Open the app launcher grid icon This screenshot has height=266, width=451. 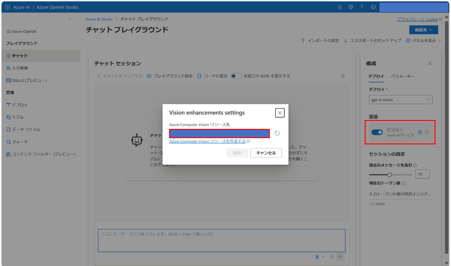pyautogui.click(x=8, y=7)
